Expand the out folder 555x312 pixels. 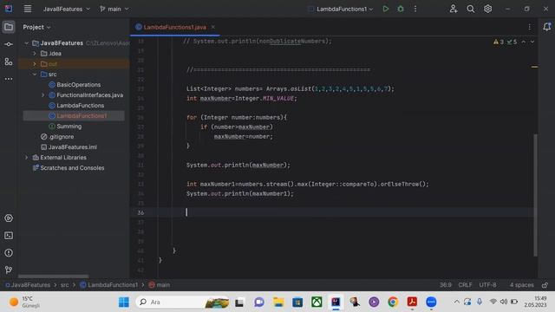tap(35, 63)
